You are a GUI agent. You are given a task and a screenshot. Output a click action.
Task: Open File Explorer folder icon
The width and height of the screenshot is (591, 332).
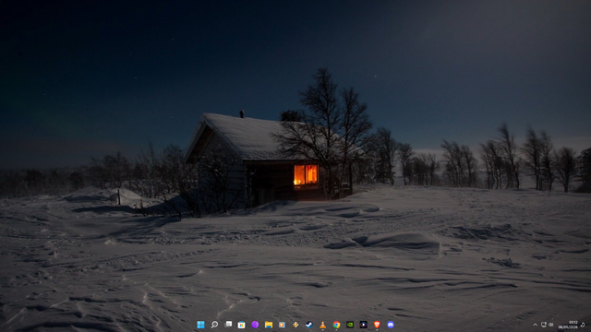coord(269,325)
